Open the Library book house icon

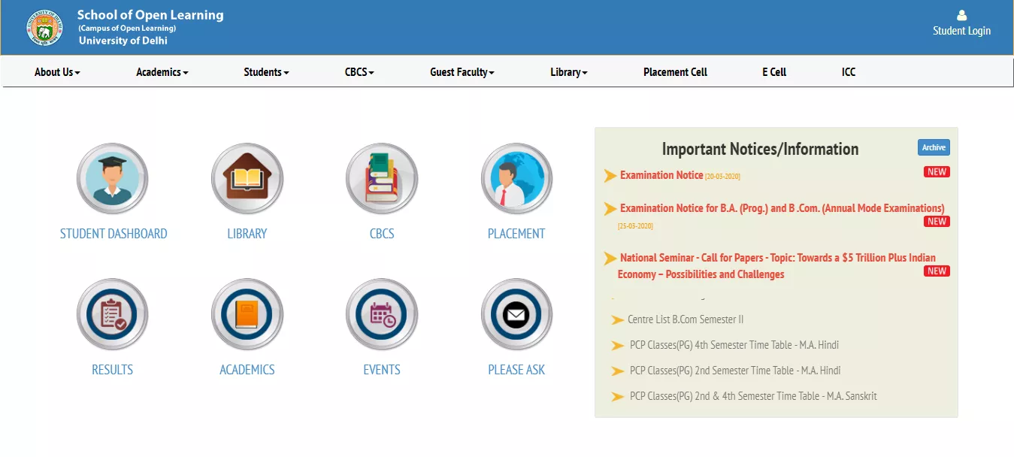[247, 179]
